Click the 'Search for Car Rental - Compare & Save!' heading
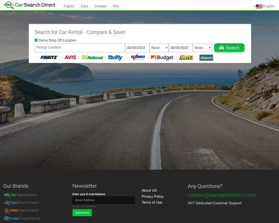This screenshot has height=223, width=279. click(80, 32)
